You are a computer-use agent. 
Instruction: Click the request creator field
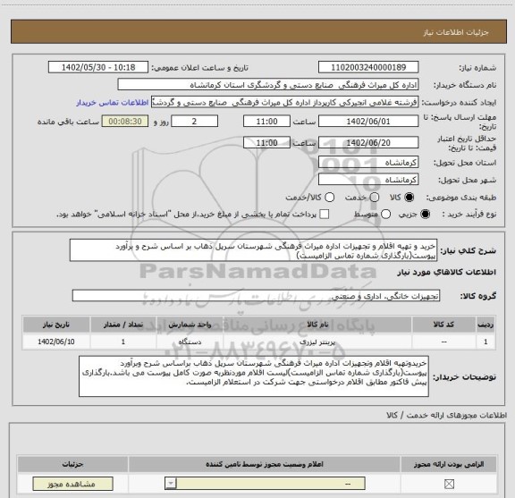click(284, 103)
